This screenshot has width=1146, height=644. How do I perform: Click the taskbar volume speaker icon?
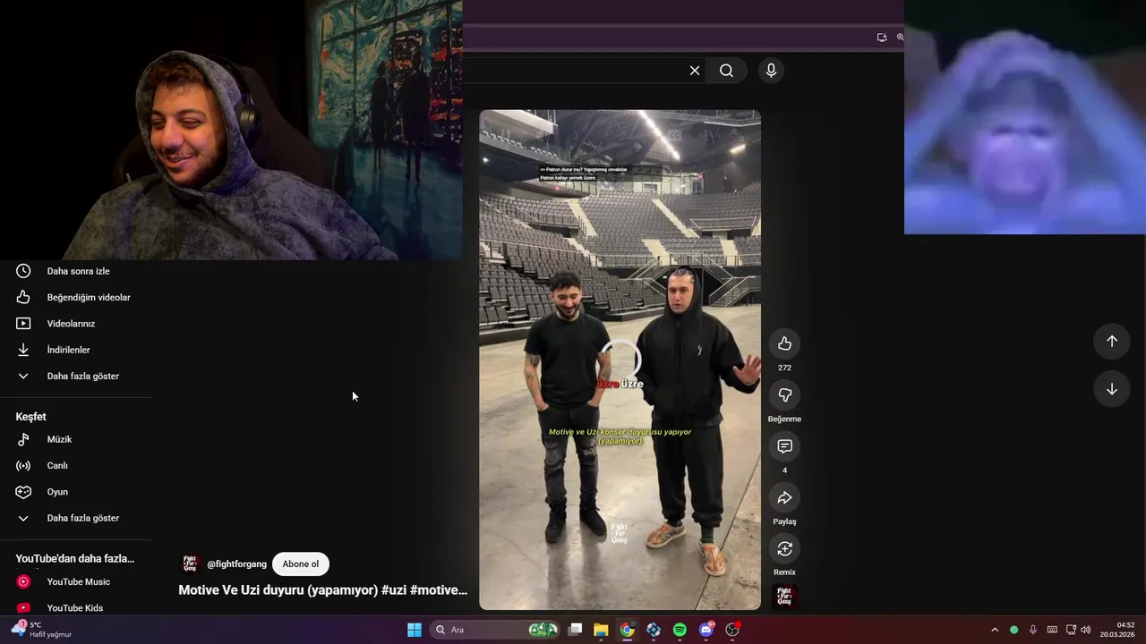1086,630
